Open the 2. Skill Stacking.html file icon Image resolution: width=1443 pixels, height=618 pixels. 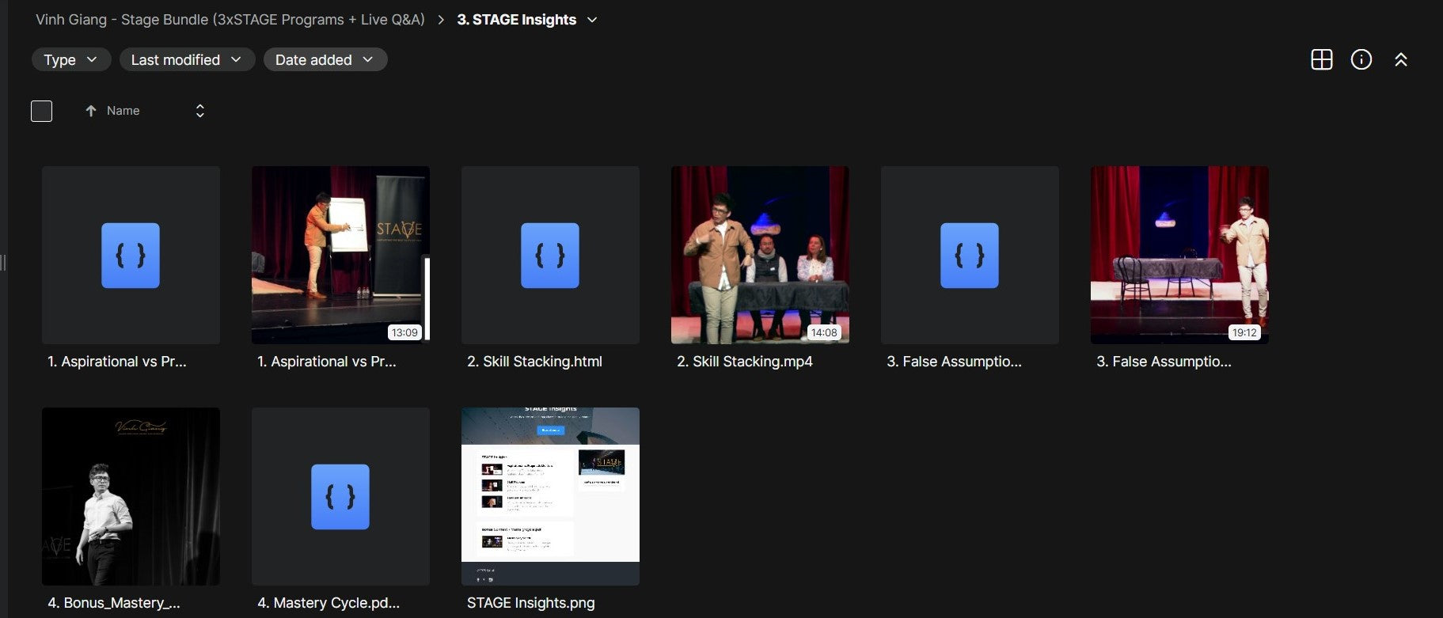(x=550, y=255)
